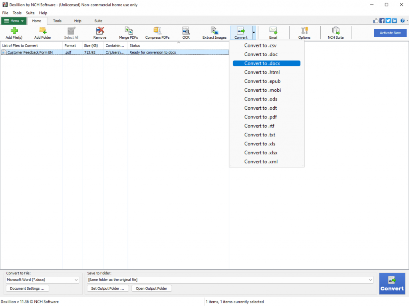Select Convert to .pdf from menu
This screenshot has width=409, height=306.
click(260, 117)
